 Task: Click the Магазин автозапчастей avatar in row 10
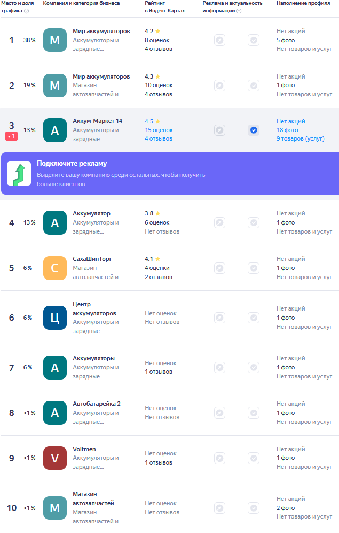click(x=55, y=508)
